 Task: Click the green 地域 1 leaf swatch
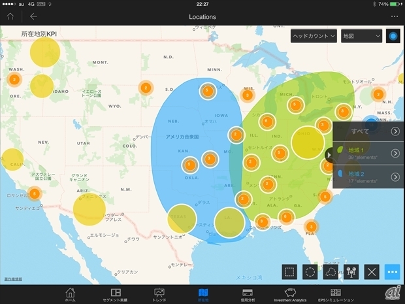pos(340,150)
